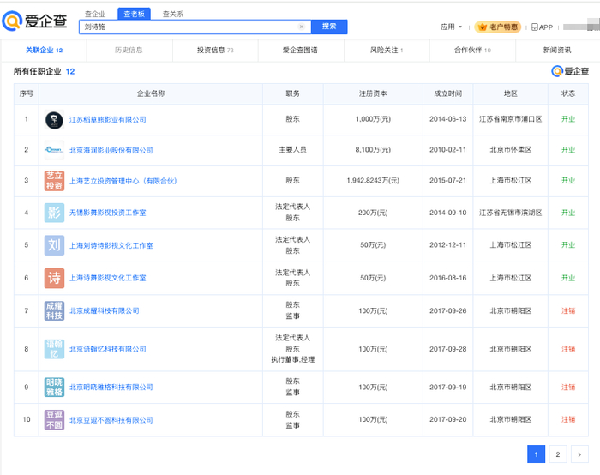
Task: Expand the 应用 dropdown menu
Action: coord(451,27)
